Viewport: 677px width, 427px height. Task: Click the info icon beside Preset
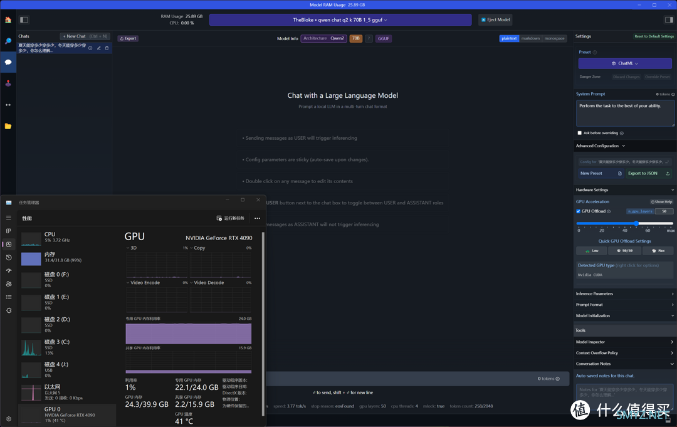pyautogui.click(x=594, y=52)
